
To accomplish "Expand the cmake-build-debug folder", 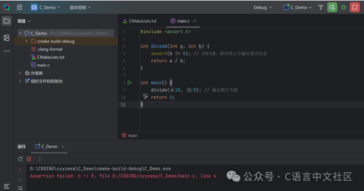I will coord(27,41).
